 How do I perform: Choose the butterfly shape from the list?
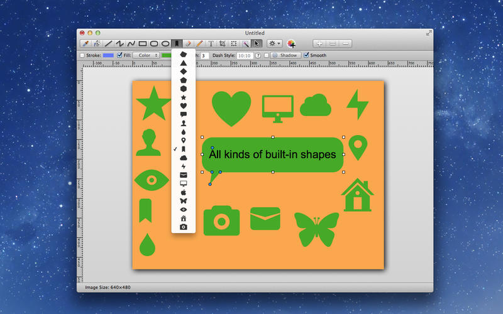pyautogui.click(x=184, y=200)
